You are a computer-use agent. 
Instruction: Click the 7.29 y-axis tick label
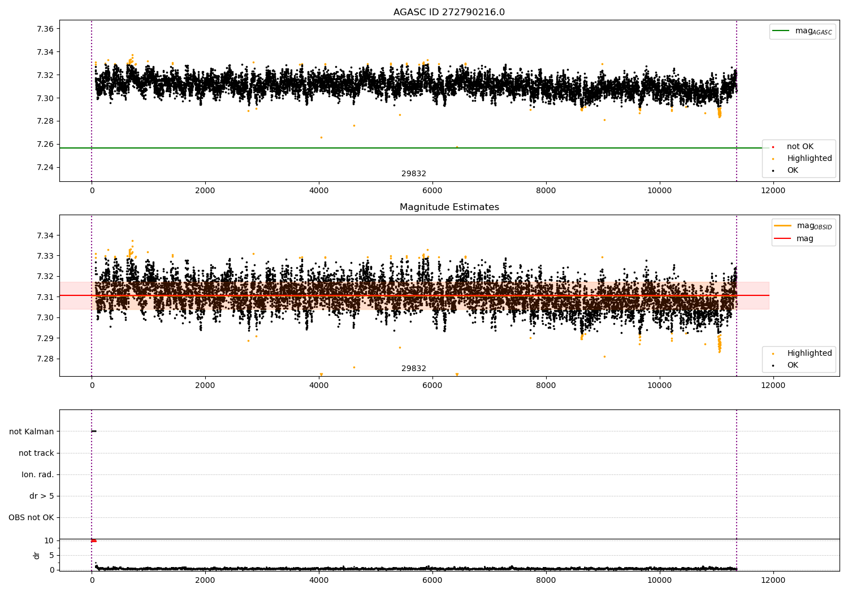point(45,339)
